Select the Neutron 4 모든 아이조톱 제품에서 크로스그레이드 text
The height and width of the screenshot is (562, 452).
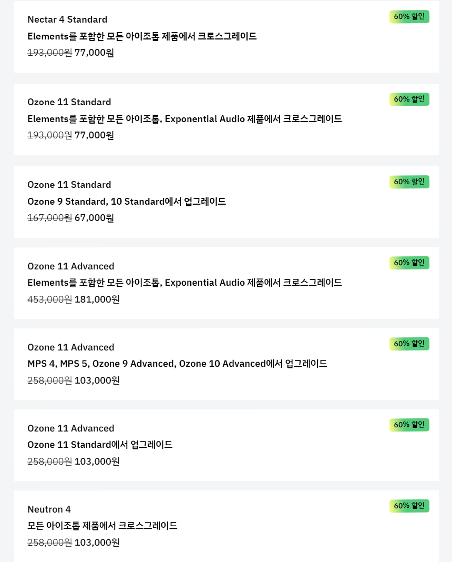[x=102, y=526]
